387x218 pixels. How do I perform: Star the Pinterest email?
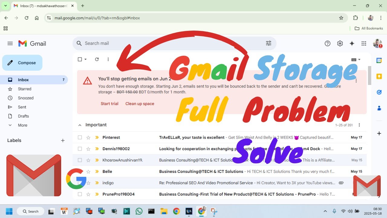pyautogui.click(x=88, y=137)
